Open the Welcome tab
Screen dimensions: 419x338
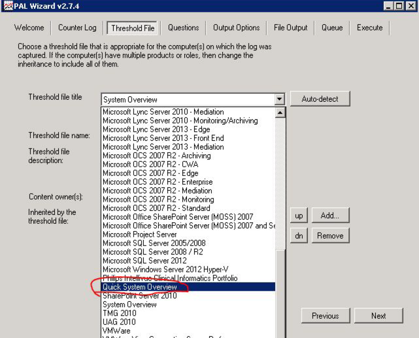tap(29, 28)
